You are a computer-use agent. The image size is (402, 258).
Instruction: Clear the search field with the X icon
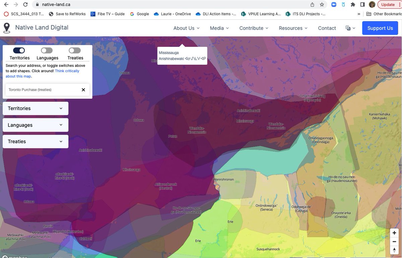[83, 90]
